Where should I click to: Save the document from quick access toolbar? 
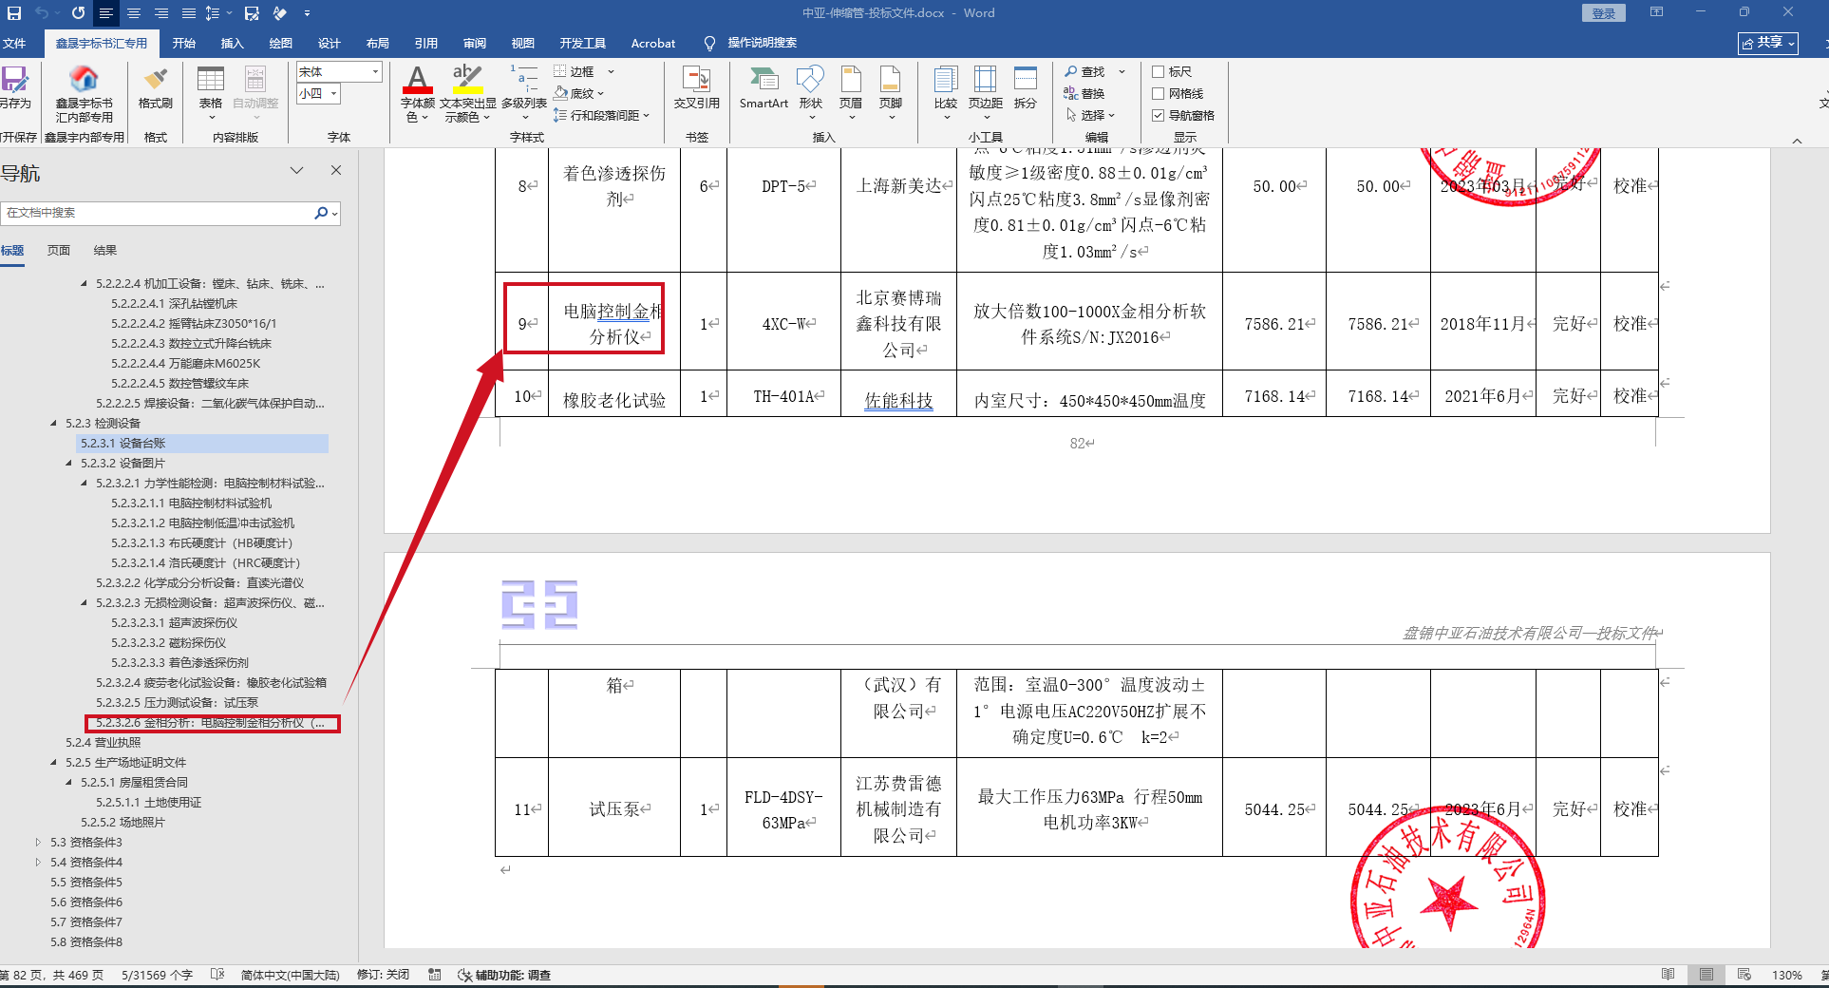[x=14, y=13]
